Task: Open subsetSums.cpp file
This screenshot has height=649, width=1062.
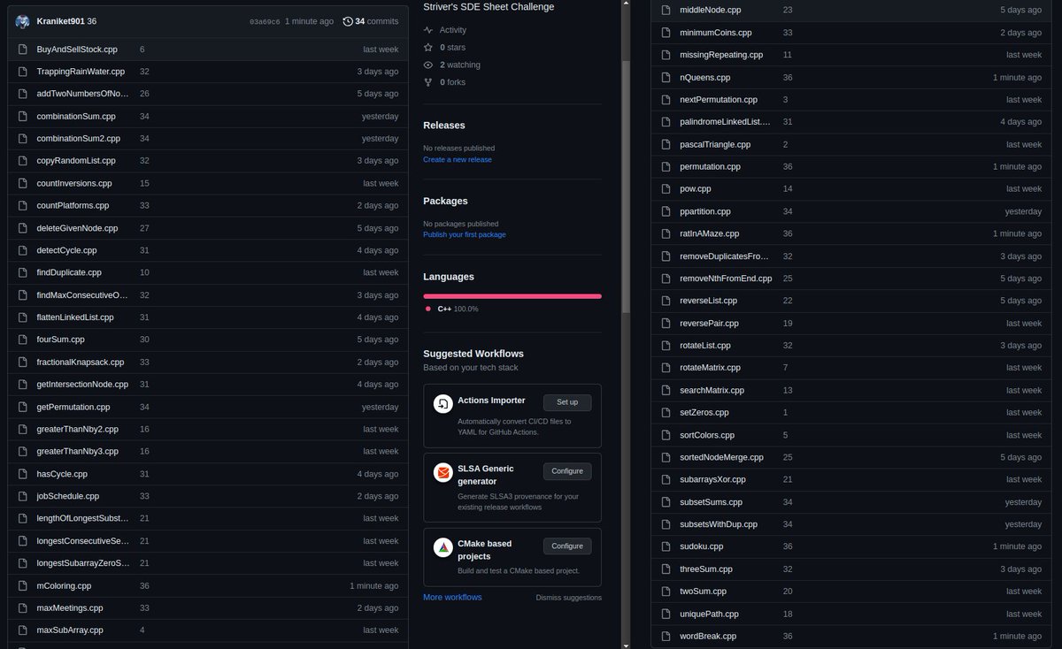Action: (x=711, y=502)
